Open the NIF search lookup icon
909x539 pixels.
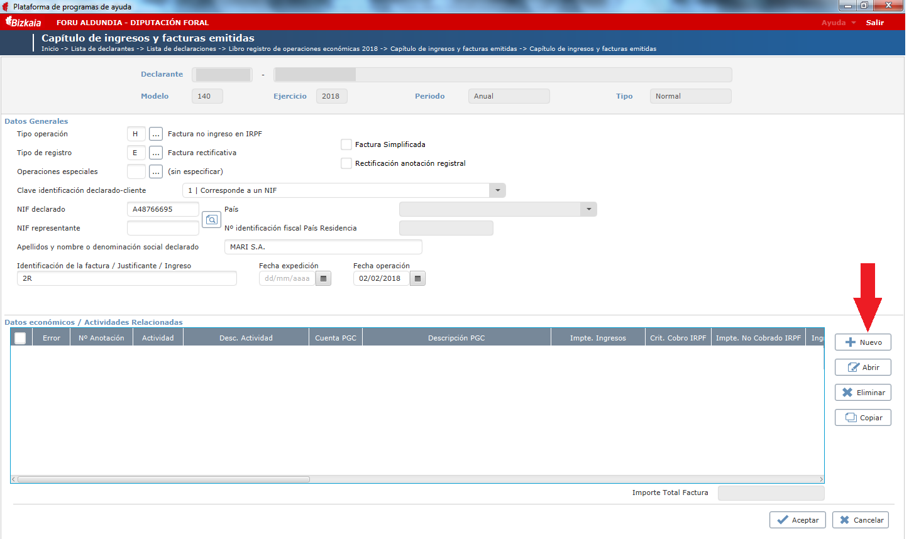(212, 219)
